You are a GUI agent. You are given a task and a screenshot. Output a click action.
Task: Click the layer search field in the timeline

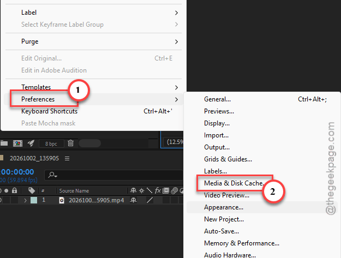pyautogui.click(x=113, y=175)
